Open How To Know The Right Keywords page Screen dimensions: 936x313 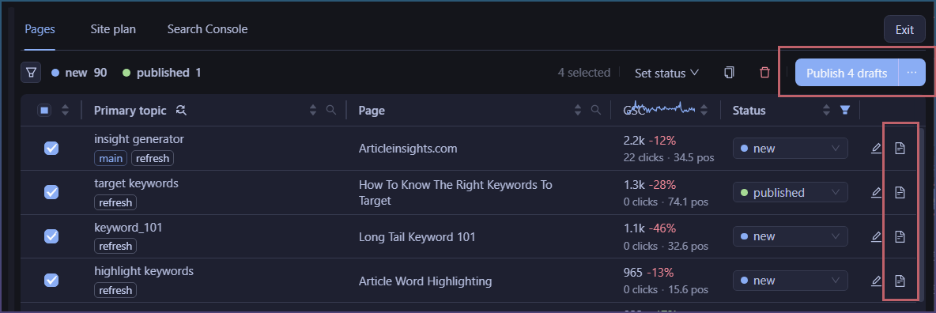click(455, 192)
